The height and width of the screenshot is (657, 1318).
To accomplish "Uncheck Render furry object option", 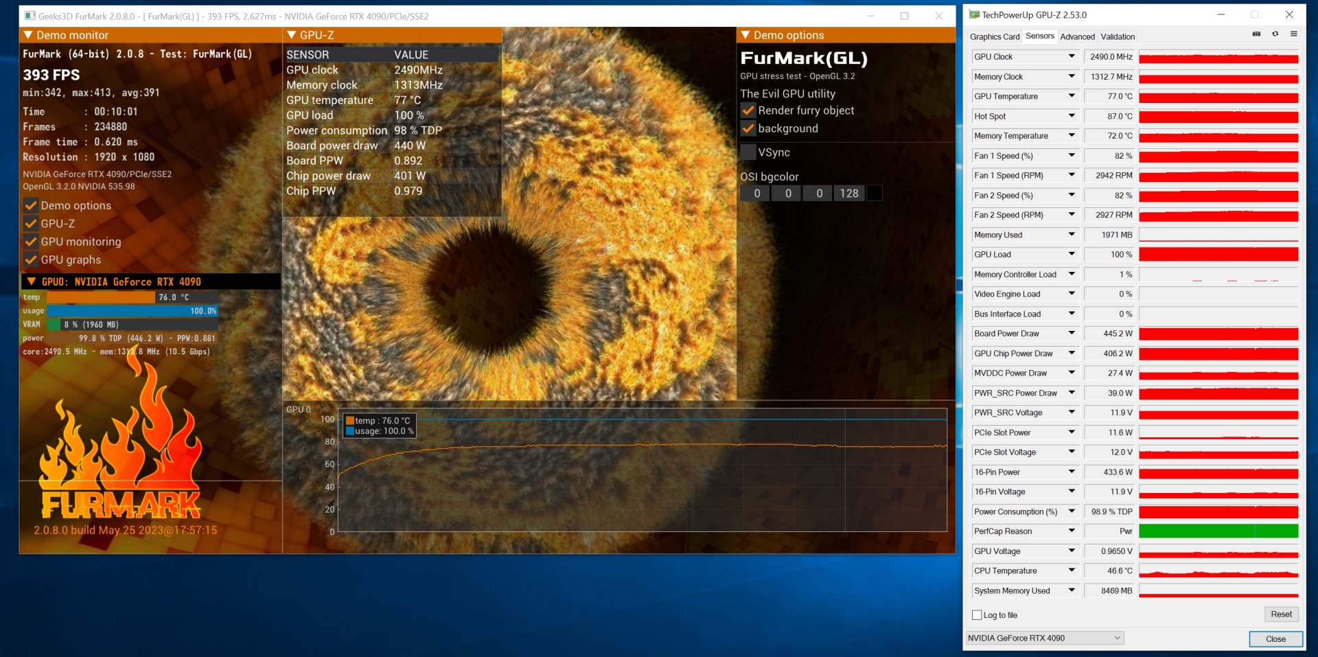I will click(x=748, y=111).
